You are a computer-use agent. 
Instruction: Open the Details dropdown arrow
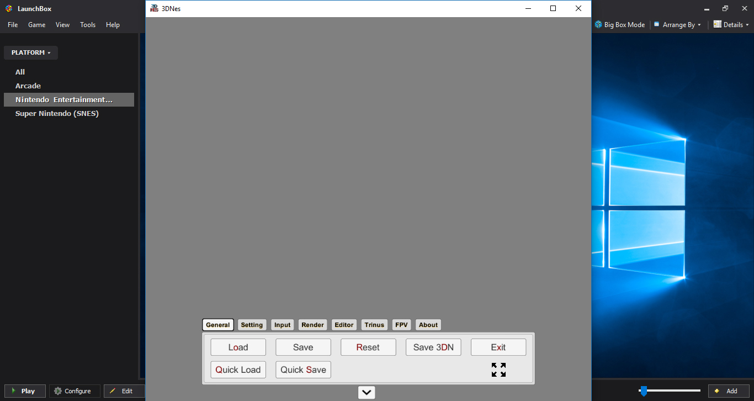[x=747, y=25]
